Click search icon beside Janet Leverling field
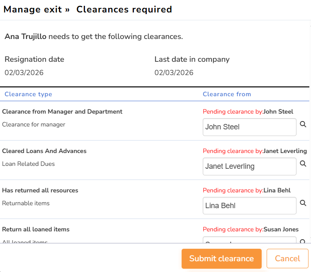Image resolution: width=311 pixels, height=272 pixels. click(x=303, y=163)
